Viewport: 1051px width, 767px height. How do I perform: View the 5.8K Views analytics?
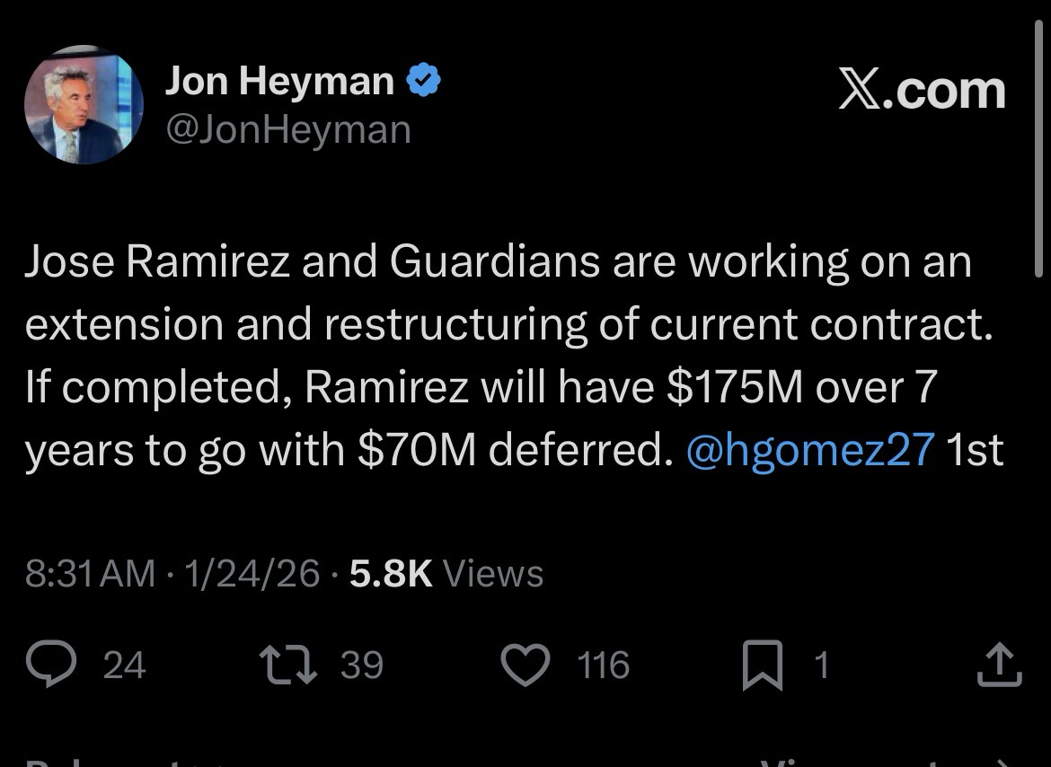click(446, 573)
